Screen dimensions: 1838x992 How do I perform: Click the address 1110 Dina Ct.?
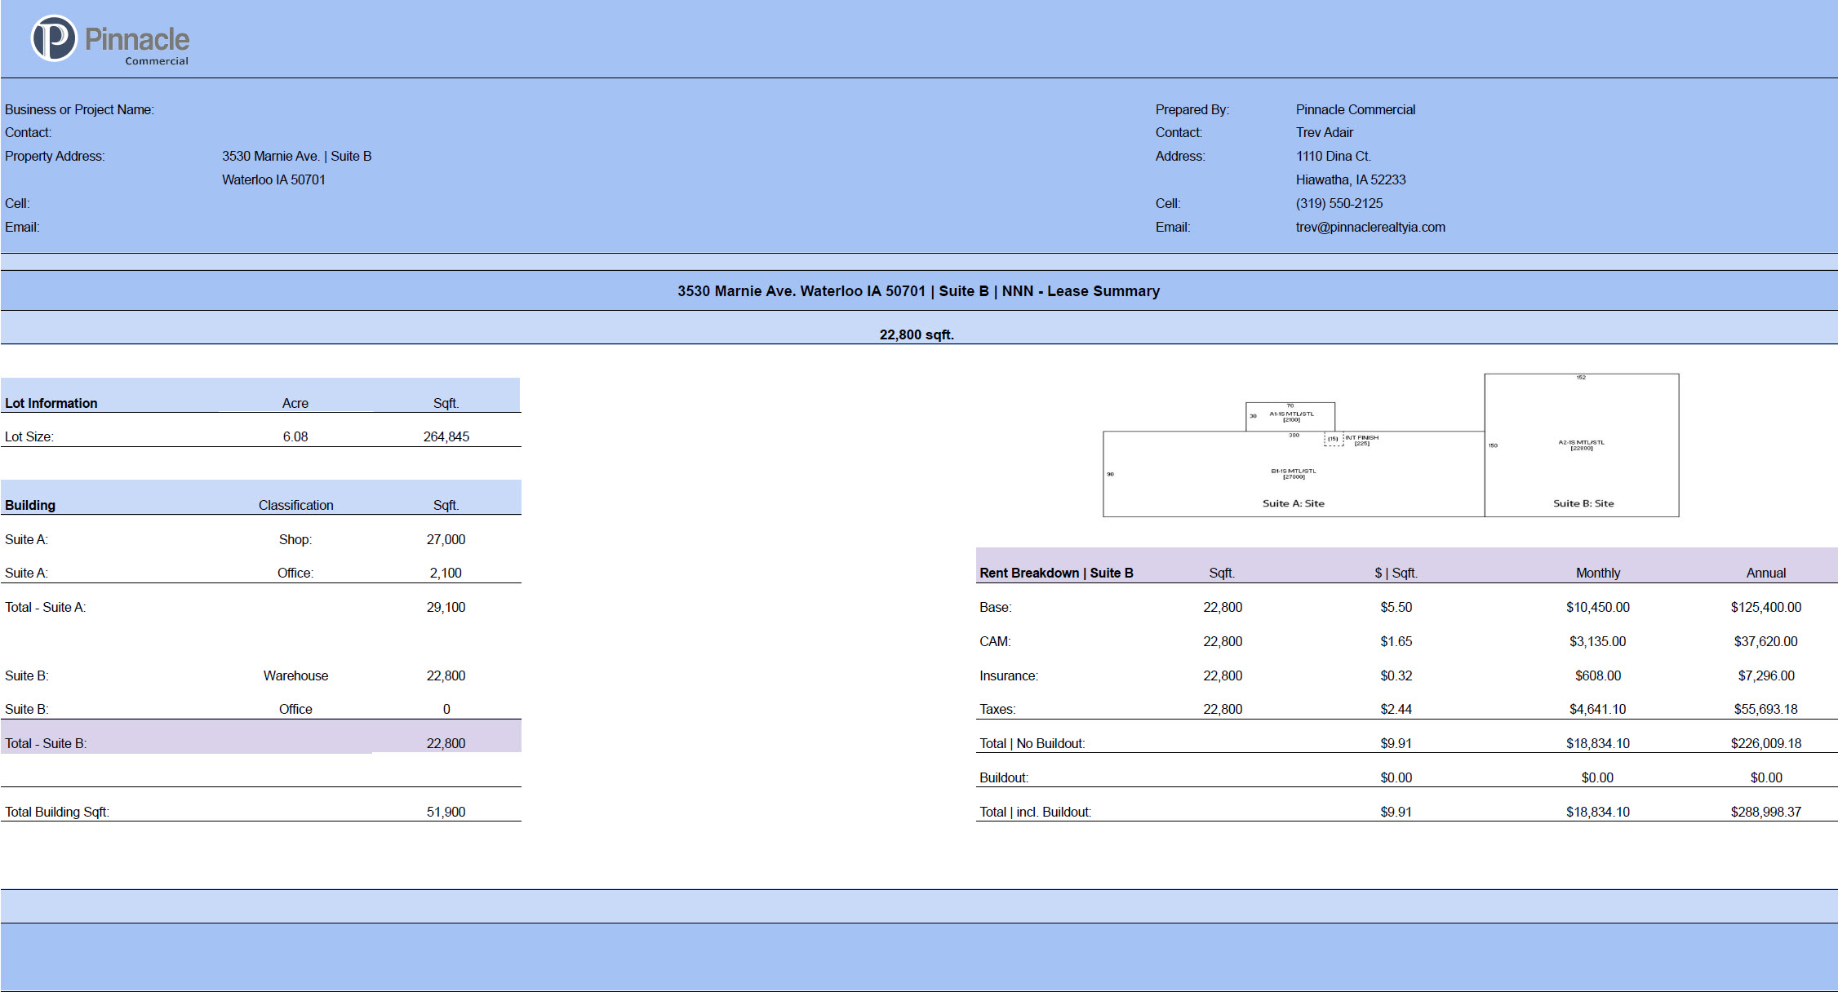tap(1334, 156)
